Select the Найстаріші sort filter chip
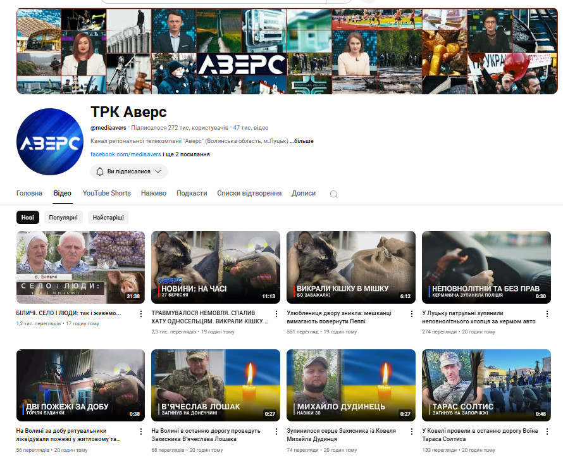This screenshot has width=563, height=460. (x=108, y=218)
